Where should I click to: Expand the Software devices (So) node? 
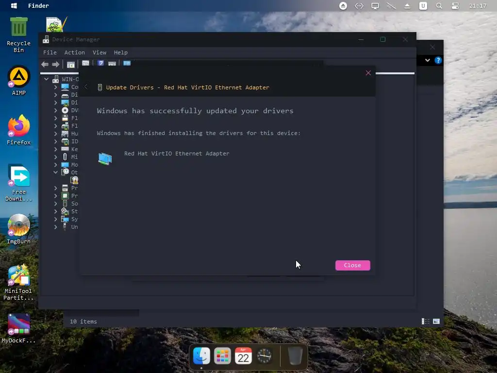coord(55,203)
